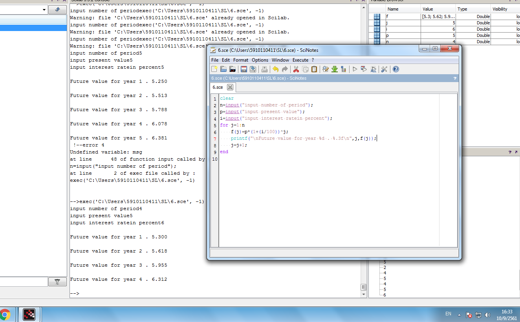Open the code navigator icon
The image size is (520, 322).
(x=344, y=69)
